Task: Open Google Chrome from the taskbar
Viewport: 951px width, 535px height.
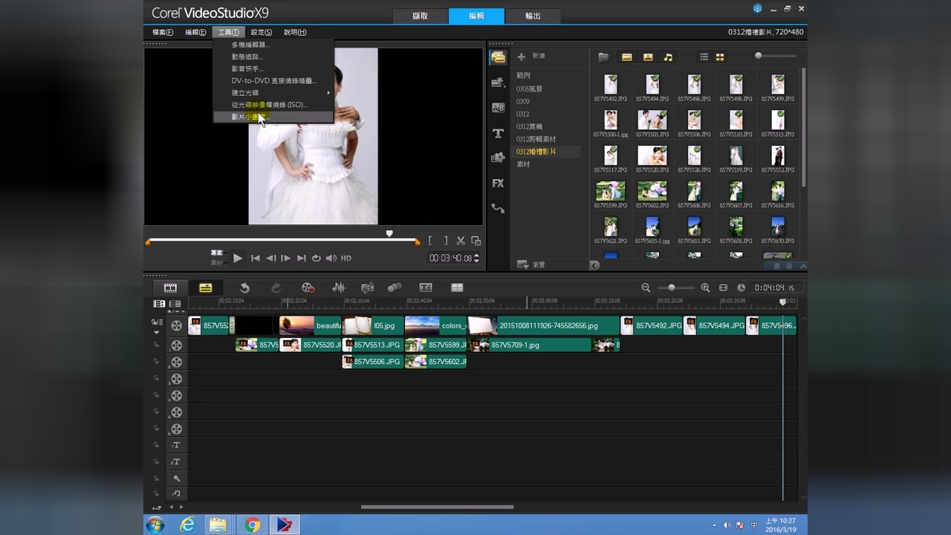Action: point(253,525)
